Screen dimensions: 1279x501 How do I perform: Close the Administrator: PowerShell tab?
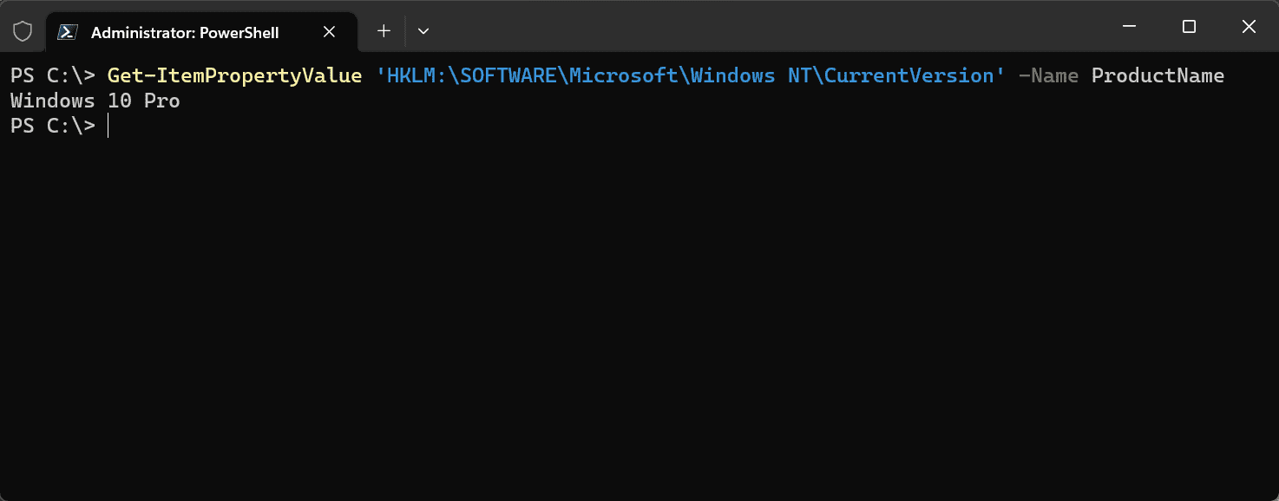coord(329,31)
